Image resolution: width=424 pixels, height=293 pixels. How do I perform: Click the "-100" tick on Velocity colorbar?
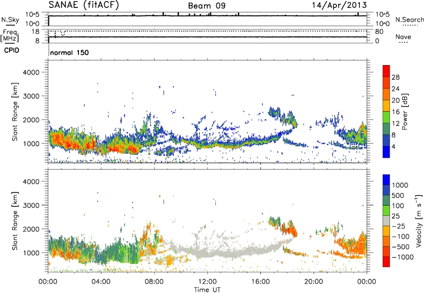401,236
